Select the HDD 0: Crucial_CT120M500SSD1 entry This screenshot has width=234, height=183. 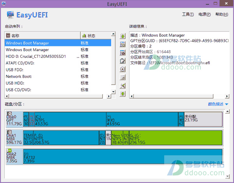(58, 57)
